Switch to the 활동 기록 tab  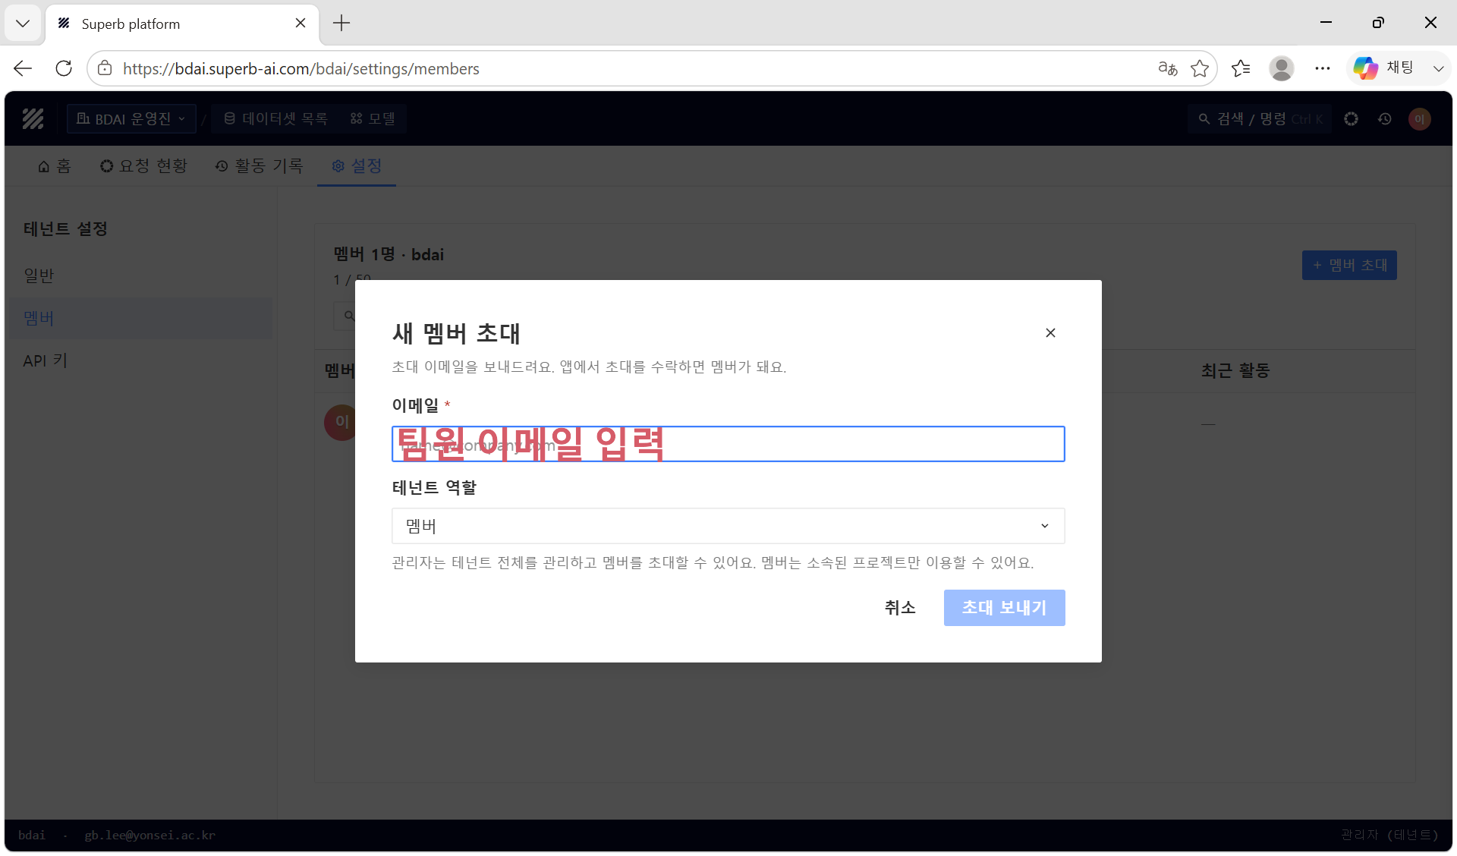click(259, 166)
